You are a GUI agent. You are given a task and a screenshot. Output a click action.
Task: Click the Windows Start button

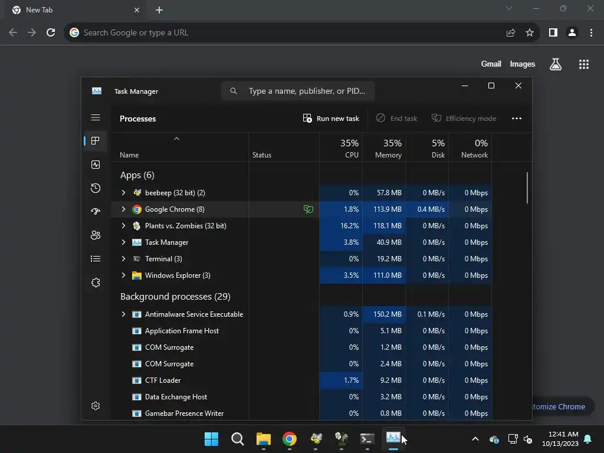[212, 439]
